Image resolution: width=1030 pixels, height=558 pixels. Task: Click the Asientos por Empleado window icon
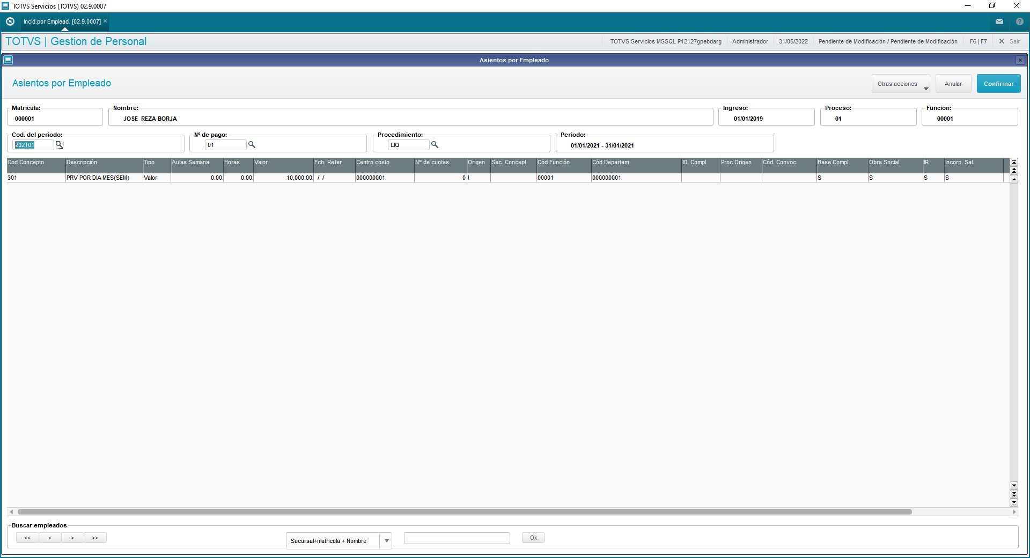point(8,60)
